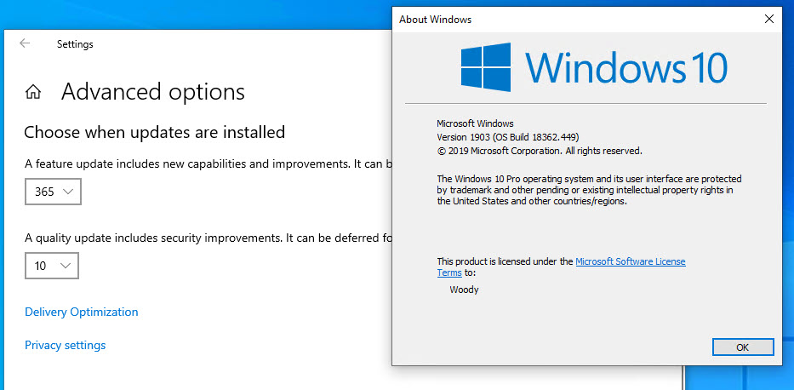794x390 pixels.
Task: Click the Version 1903 OS Build line
Action: click(507, 137)
